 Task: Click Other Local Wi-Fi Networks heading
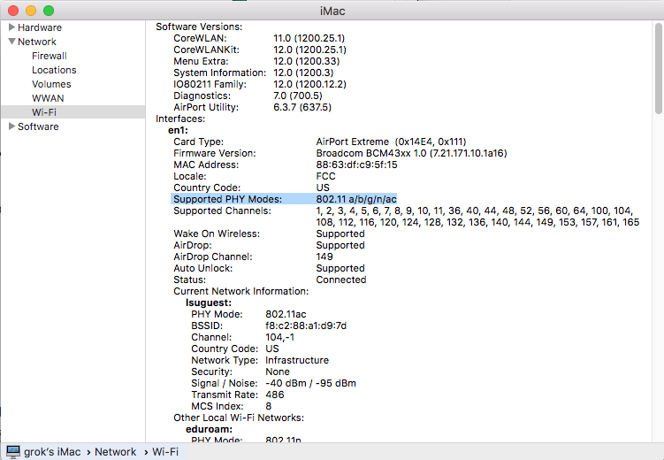[239, 418]
